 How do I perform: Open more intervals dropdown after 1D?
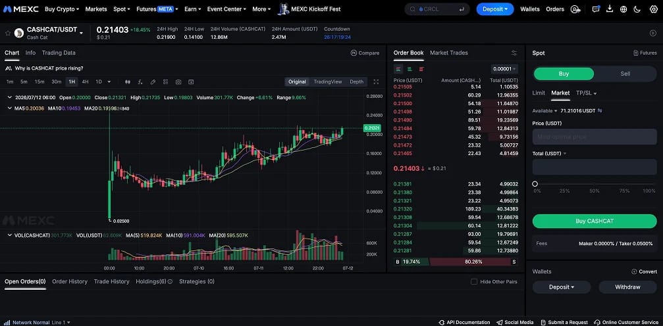109,82
